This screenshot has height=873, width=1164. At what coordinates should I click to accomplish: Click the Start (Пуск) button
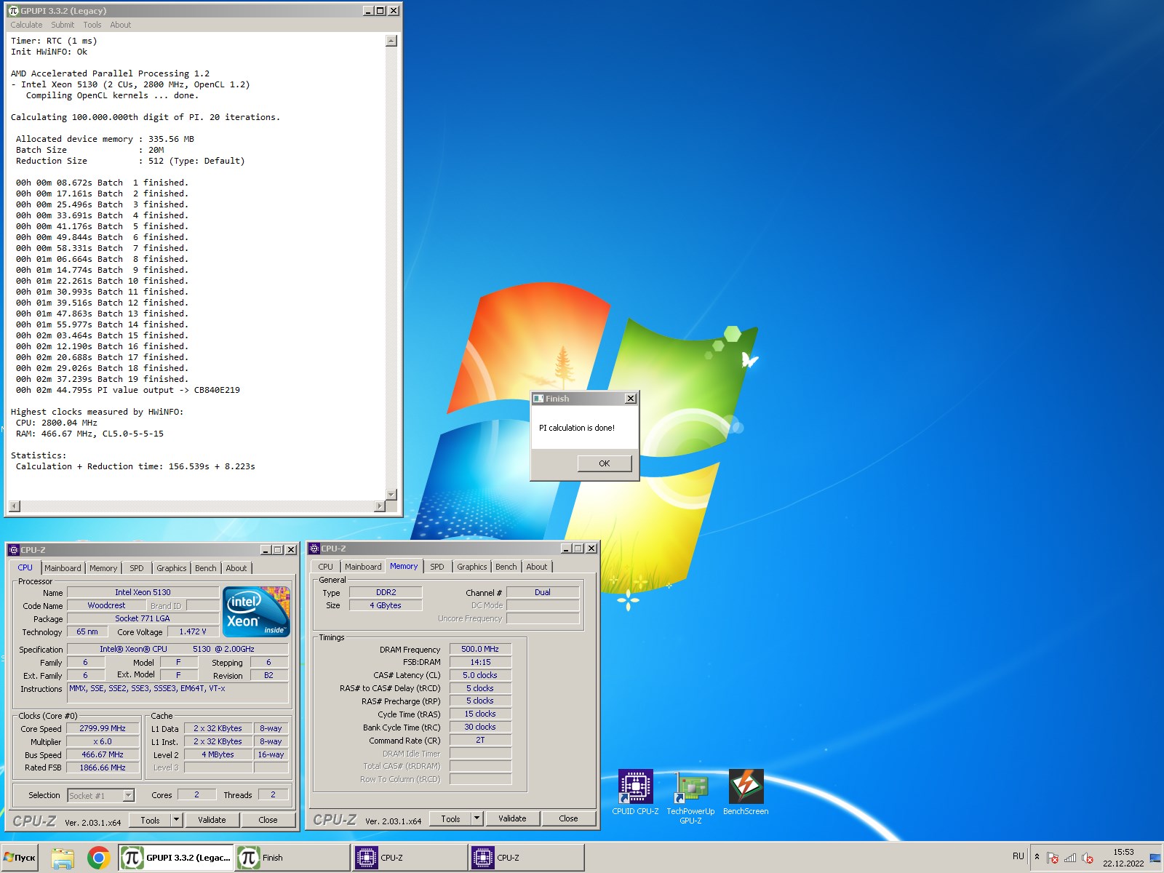point(20,858)
